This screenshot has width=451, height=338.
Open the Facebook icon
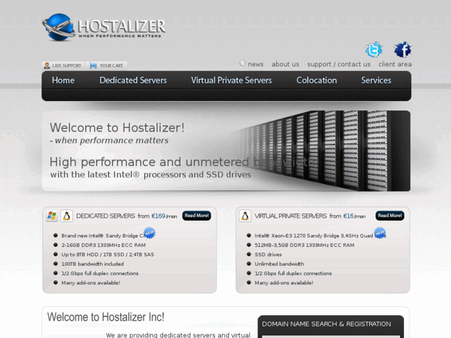(403, 50)
